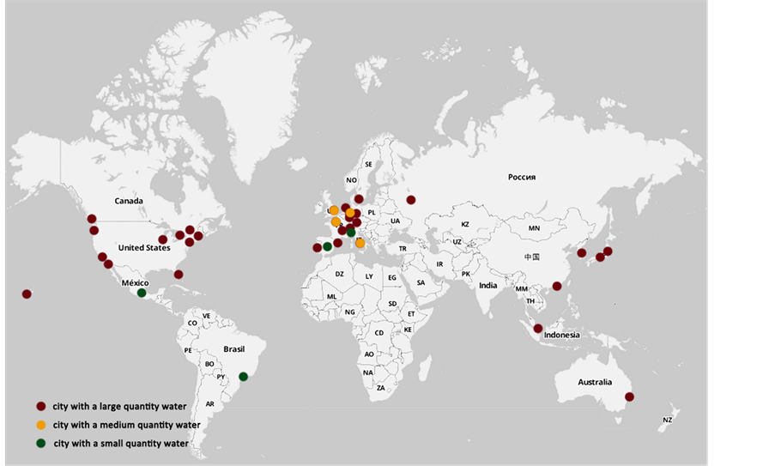Viewport: 775px width, 466px height.
Task: Click the KZ label for Kazakhstan
Action: [464, 224]
